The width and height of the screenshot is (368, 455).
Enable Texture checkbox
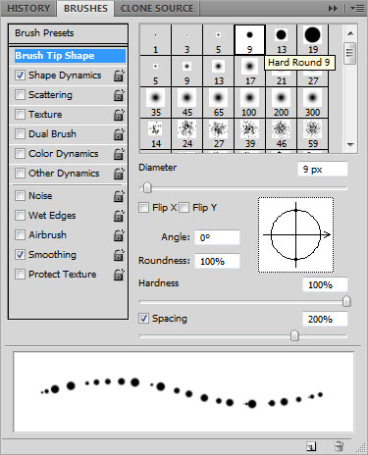20,115
